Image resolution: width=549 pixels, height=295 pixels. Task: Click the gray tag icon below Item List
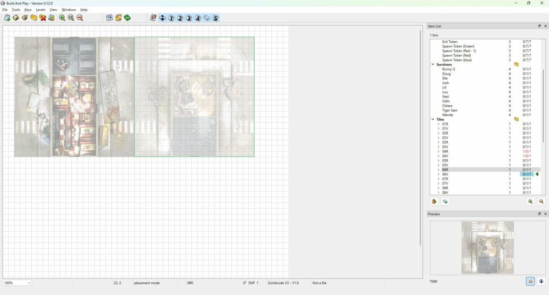click(445, 202)
